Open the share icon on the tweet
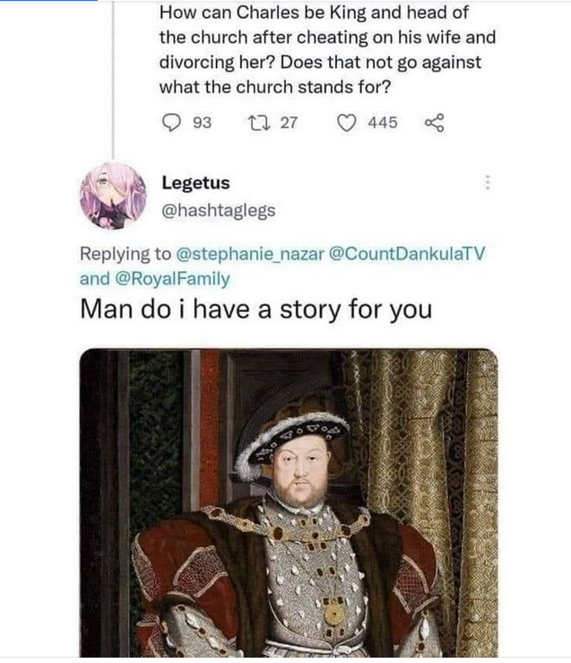Viewport: 571px width, 663px height. [434, 123]
